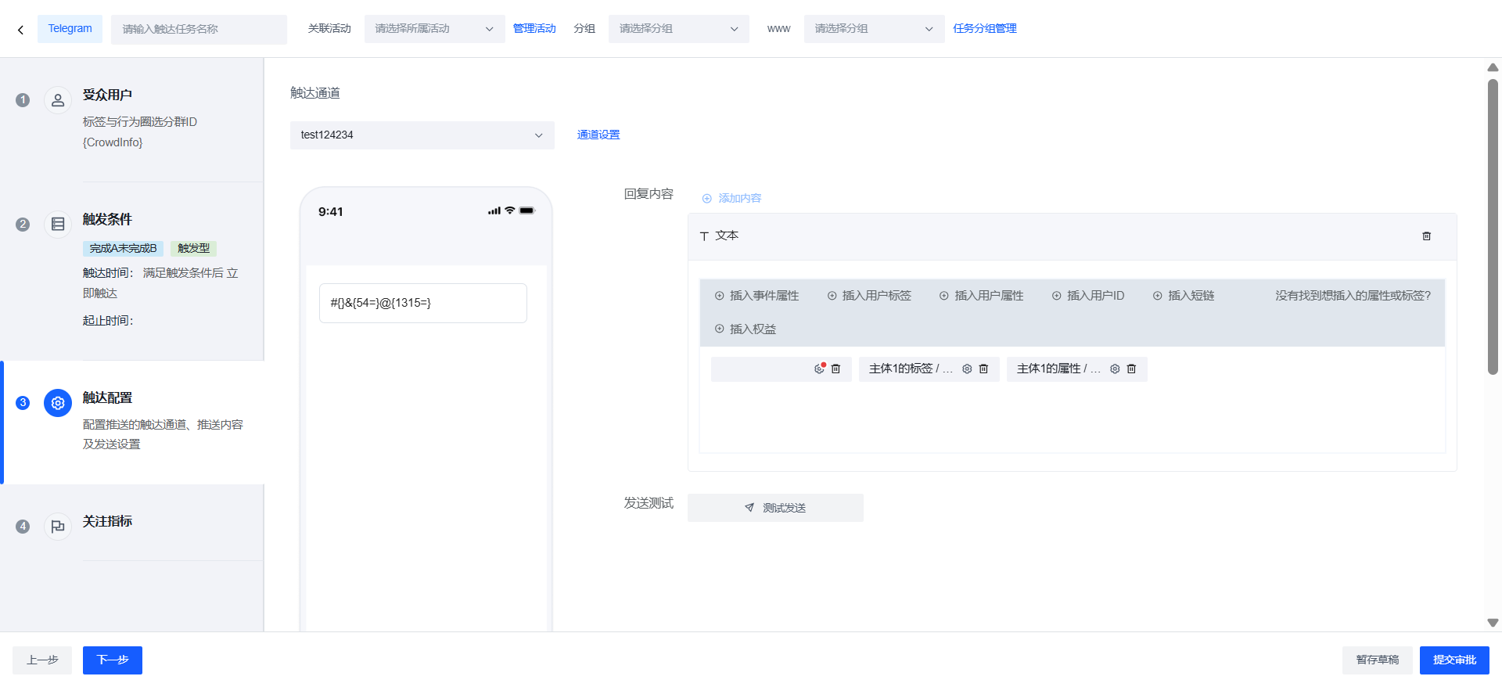Open settings for 主体1的标签 tag
The height and width of the screenshot is (687, 1502).
[967, 369]
